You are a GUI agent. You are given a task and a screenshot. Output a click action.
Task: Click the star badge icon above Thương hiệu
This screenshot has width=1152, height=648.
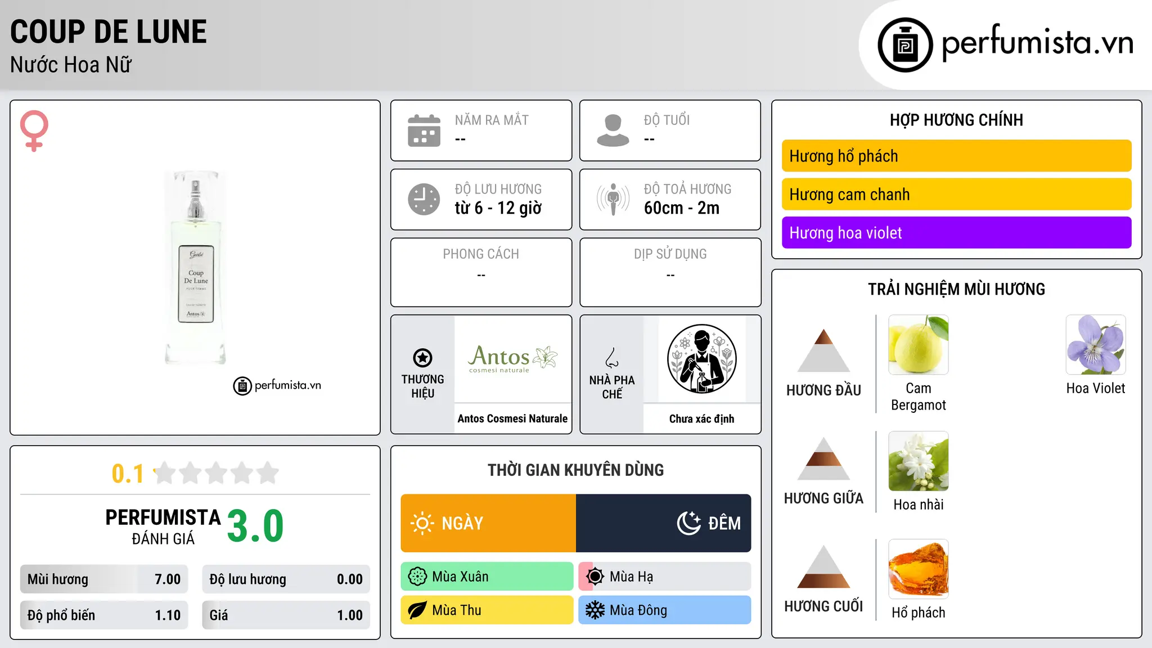coord(422,358)
